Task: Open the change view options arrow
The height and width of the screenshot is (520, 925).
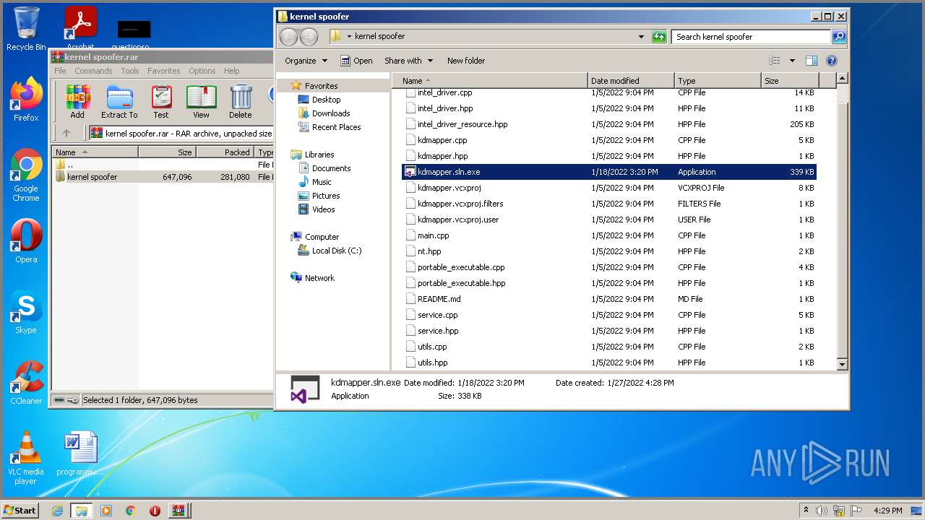Action: (792, 61)
